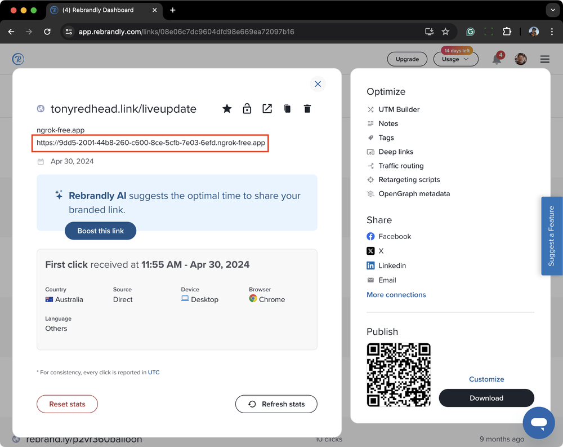
Task: Download the QR code
Action: pyautogui.click(x=486, y=398)
